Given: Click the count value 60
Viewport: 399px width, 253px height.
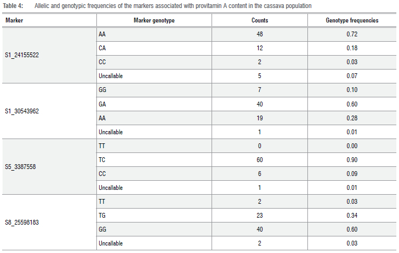Looking at the screenshot, I should click(260, 160).
